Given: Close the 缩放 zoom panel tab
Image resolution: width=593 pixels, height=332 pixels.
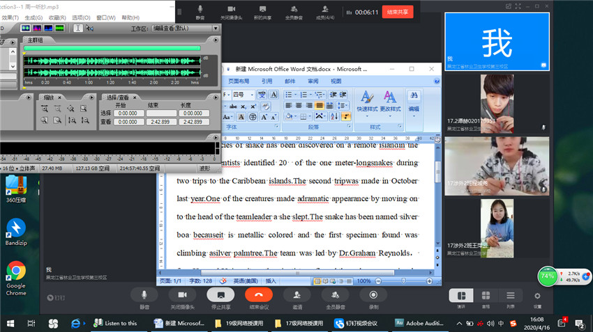Looking at the screenshot, I should point(59,97).
